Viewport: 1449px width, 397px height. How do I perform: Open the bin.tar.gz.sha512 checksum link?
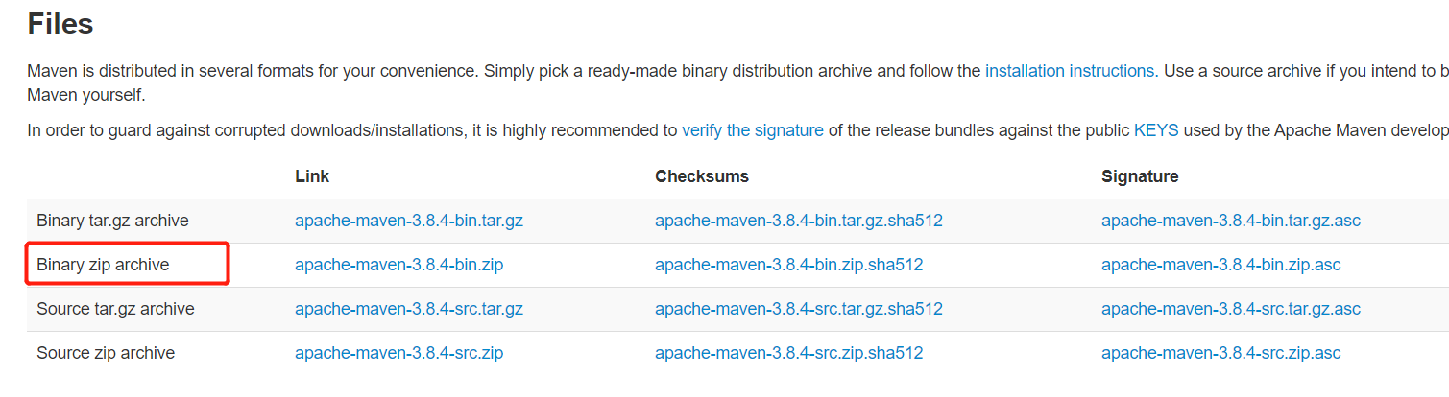(x=799, y=221)
